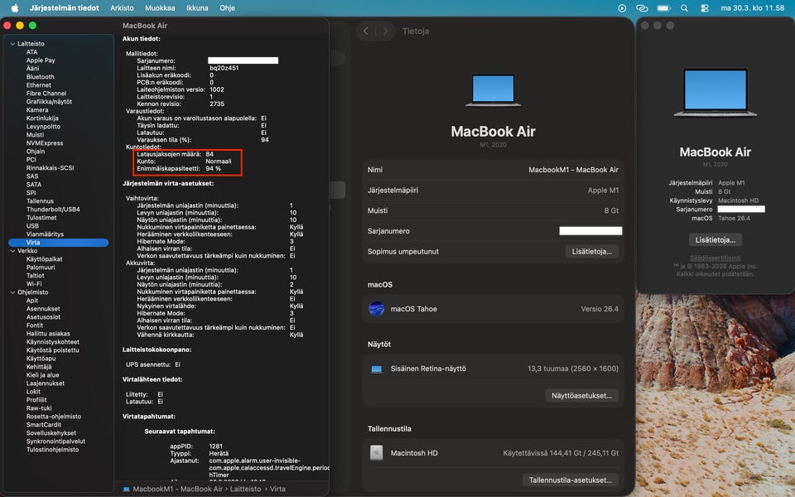Collapse the Ohjelmisto tree section
The image size is (795, 497).
12,292
